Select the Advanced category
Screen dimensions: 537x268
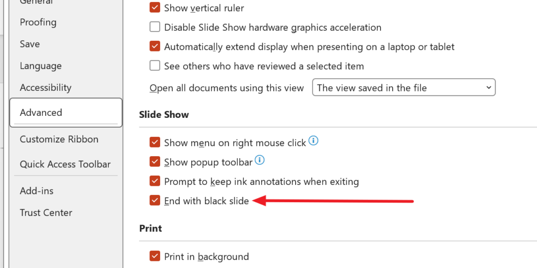point(41,112)
